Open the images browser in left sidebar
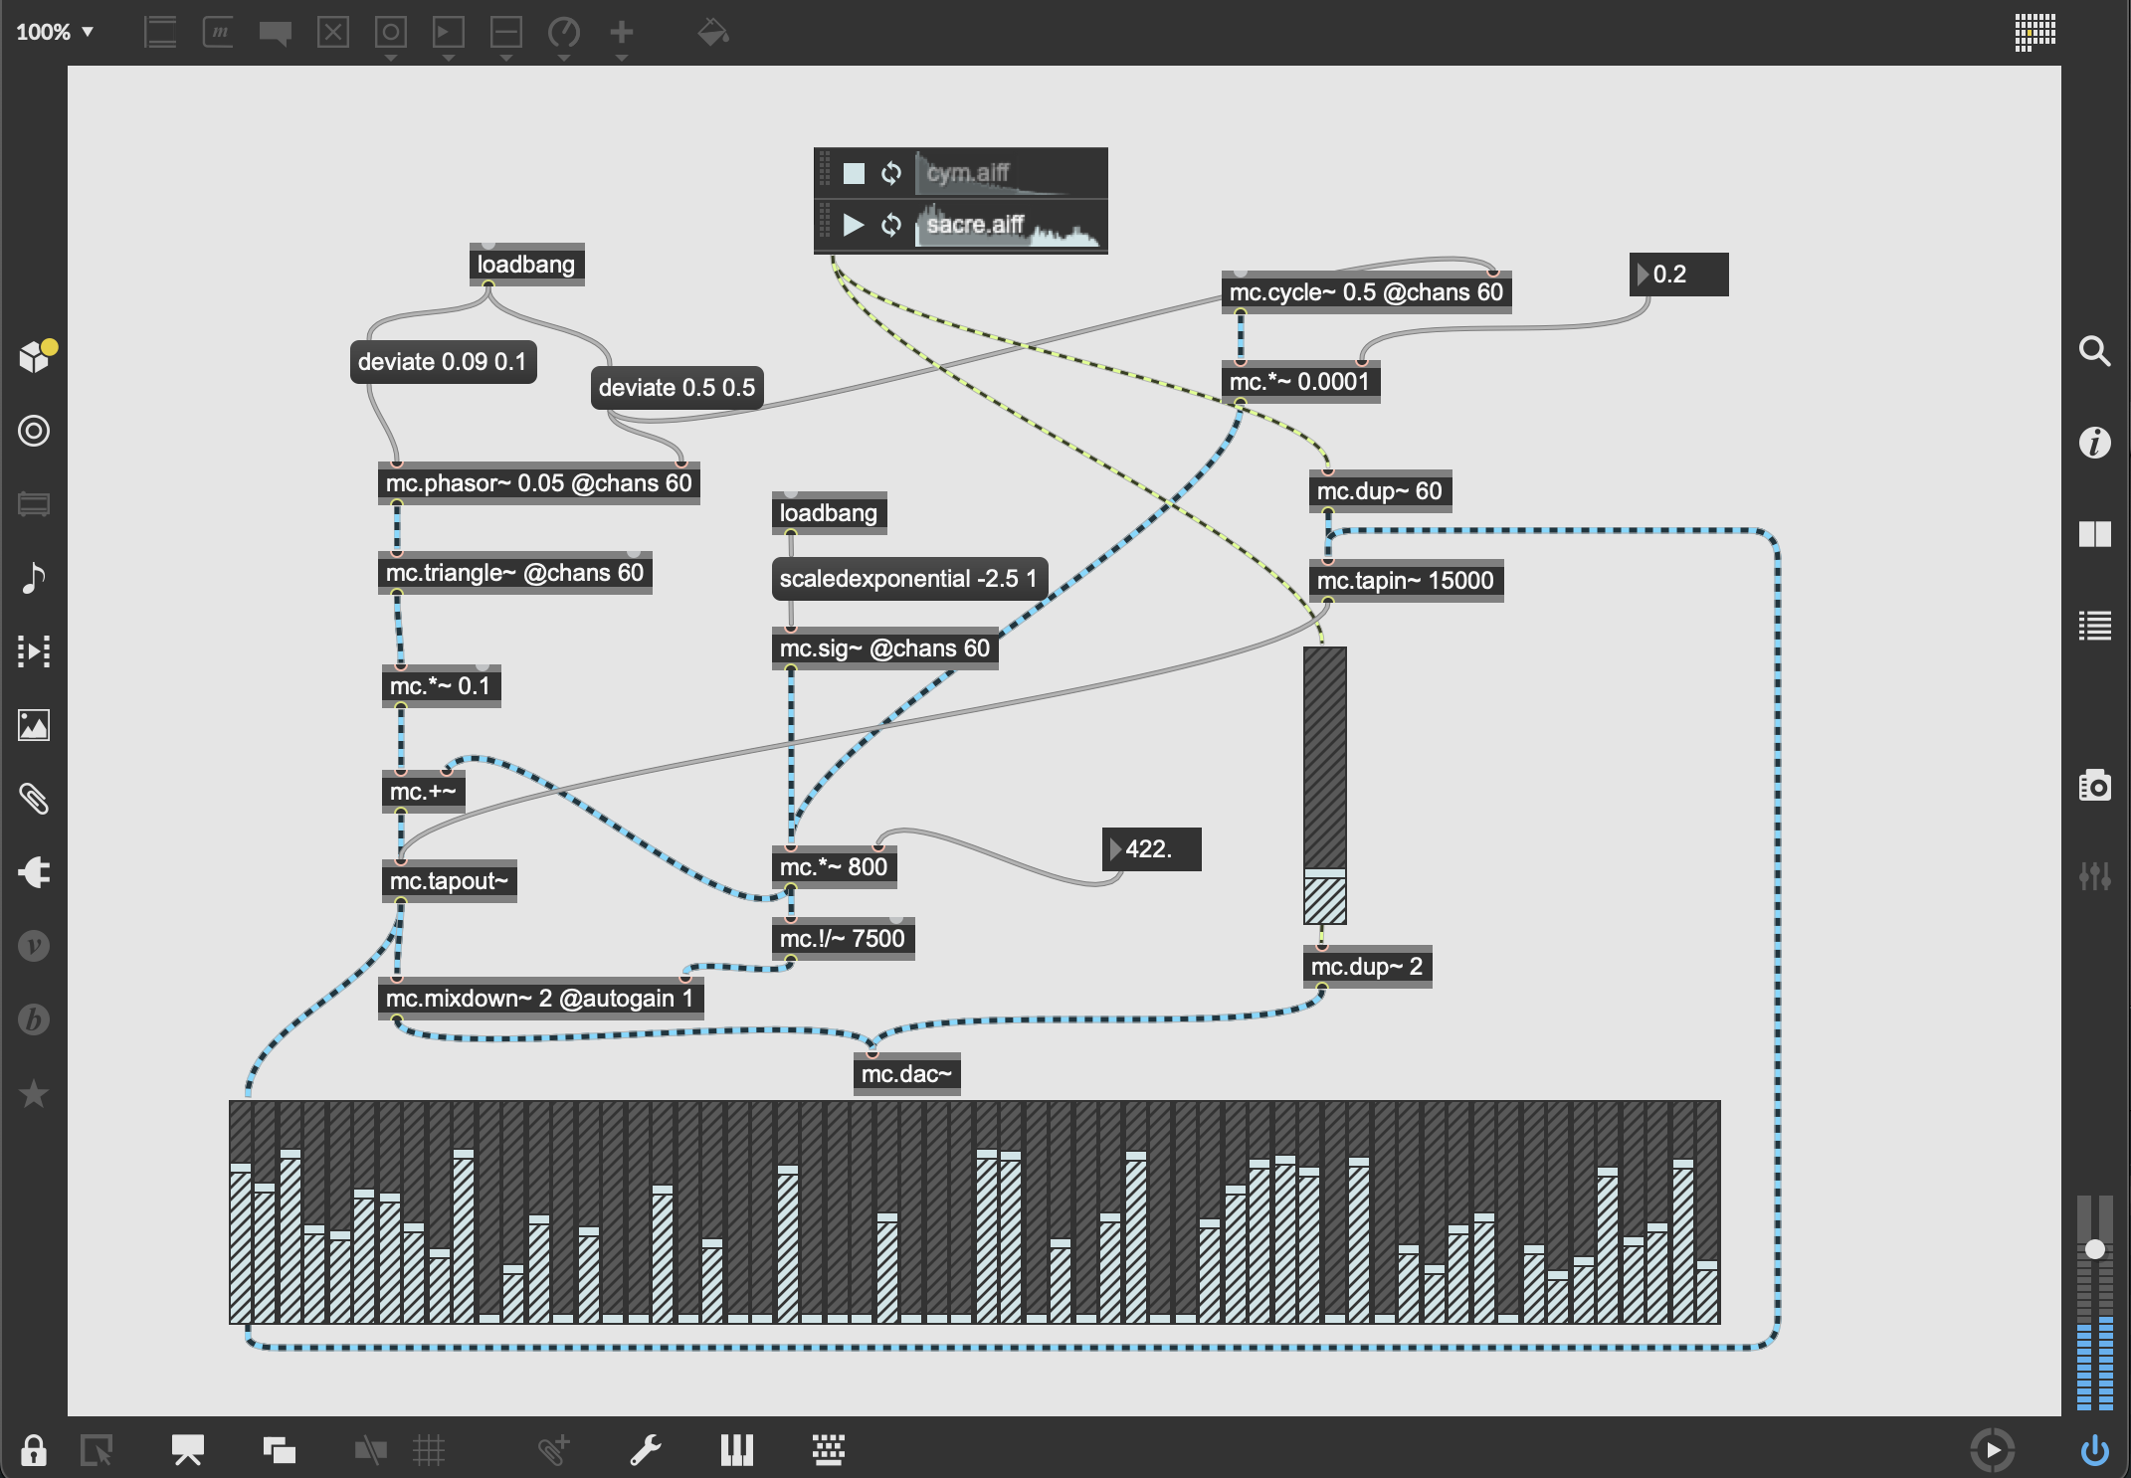Image resolution: width=2131 pixels, height=1478 pixels. [34, 725]
